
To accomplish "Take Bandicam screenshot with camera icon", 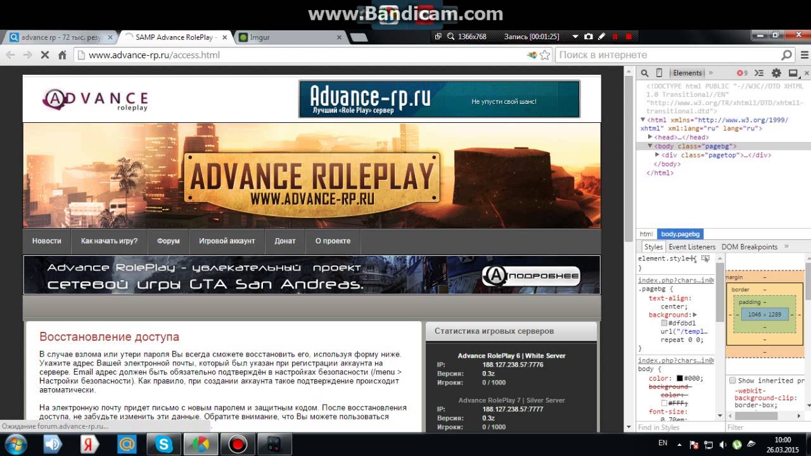I will [588, 37].
